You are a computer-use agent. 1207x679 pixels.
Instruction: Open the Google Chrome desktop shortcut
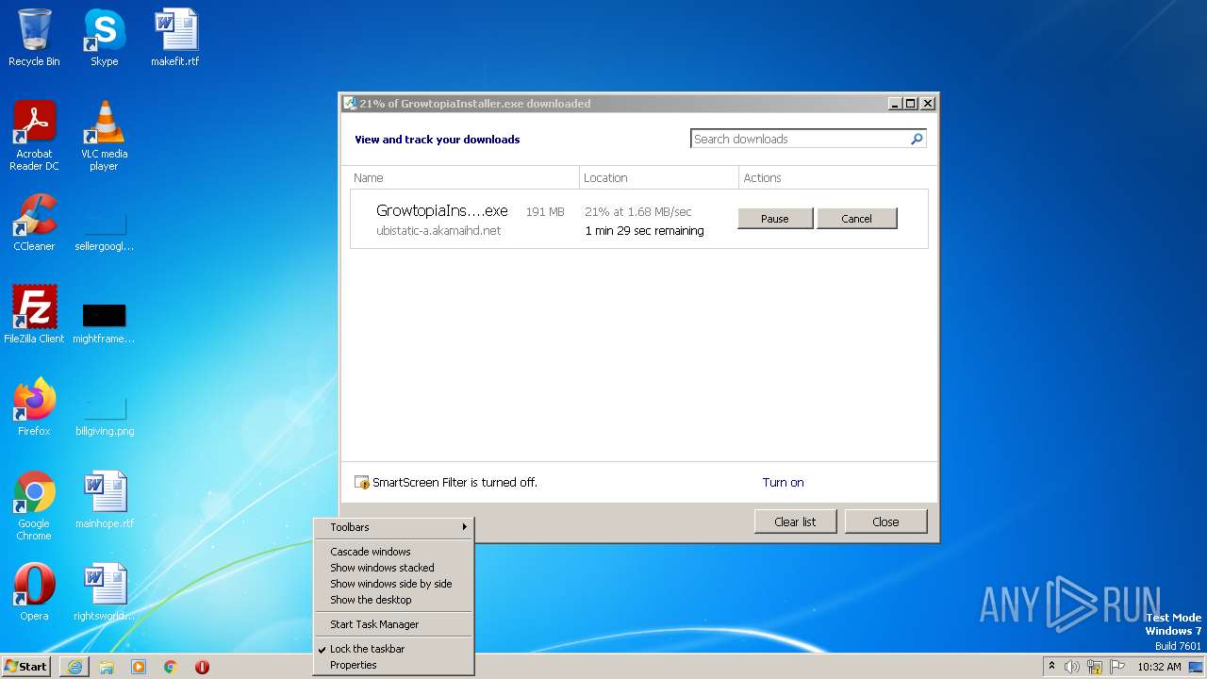(x=34, y=506)
